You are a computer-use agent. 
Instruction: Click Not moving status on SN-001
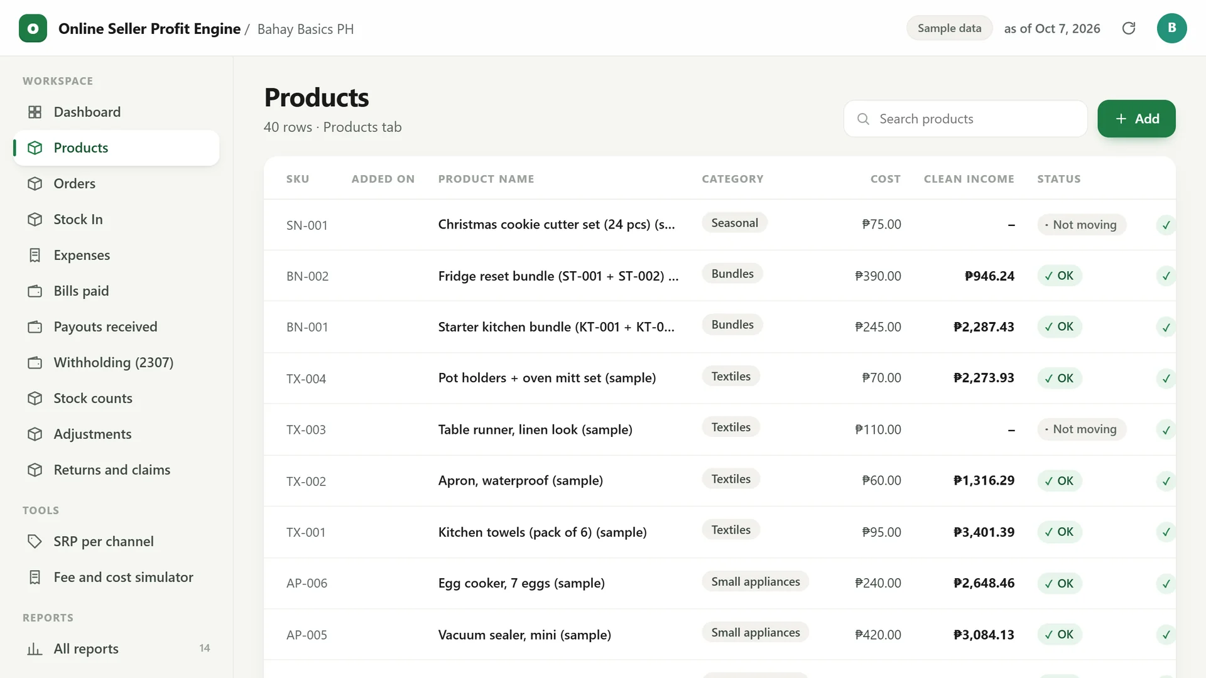pyautogui.click(x=1081, y=225)
